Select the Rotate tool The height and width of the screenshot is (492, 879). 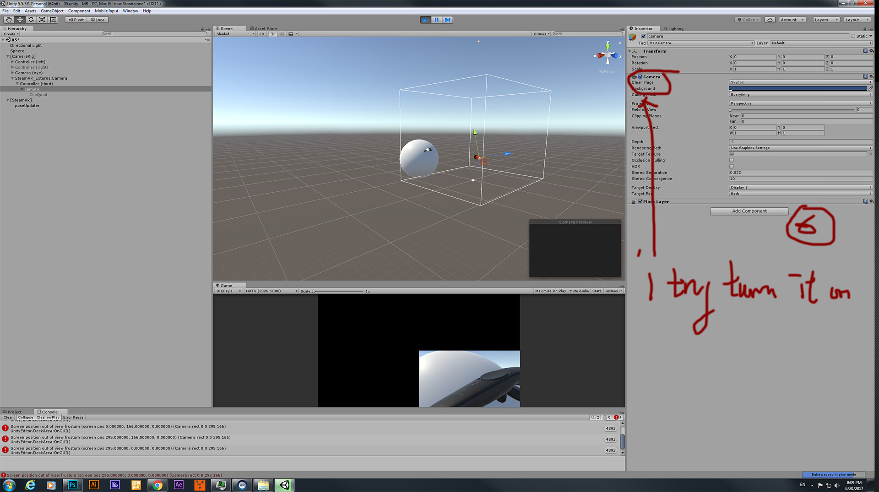pos(31,20)
